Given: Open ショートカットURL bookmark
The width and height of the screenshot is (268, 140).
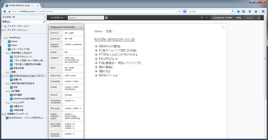Looking at the screenshot, I should click(20, 49).
